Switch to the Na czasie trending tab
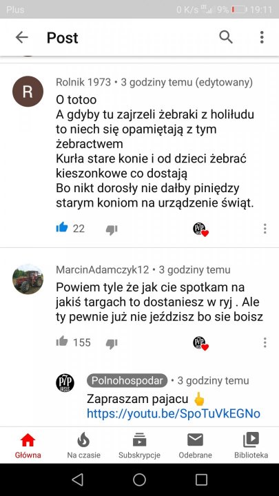This screenshot has width=279, height=496. (83, 446)
